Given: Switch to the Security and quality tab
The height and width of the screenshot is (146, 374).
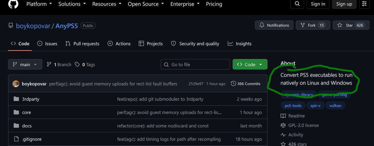Looking at the screenshot, I should [195, 43].
